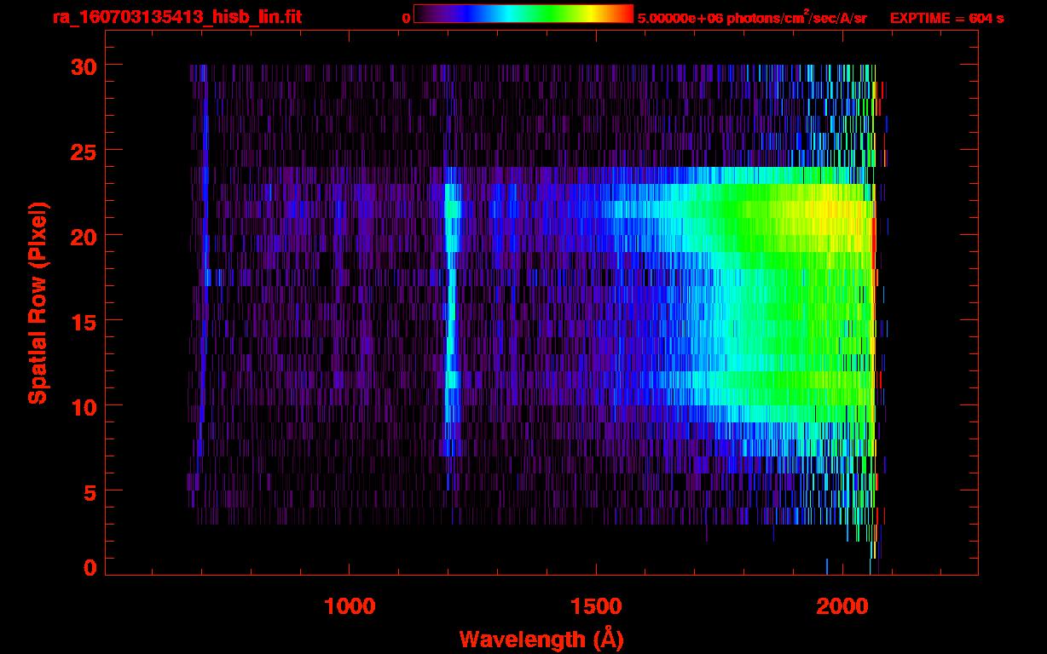The height and width of the screenshot is (654, 1047).
Task: Click the 1000 wavelength tick label
Action: click(x=350, y=606)
